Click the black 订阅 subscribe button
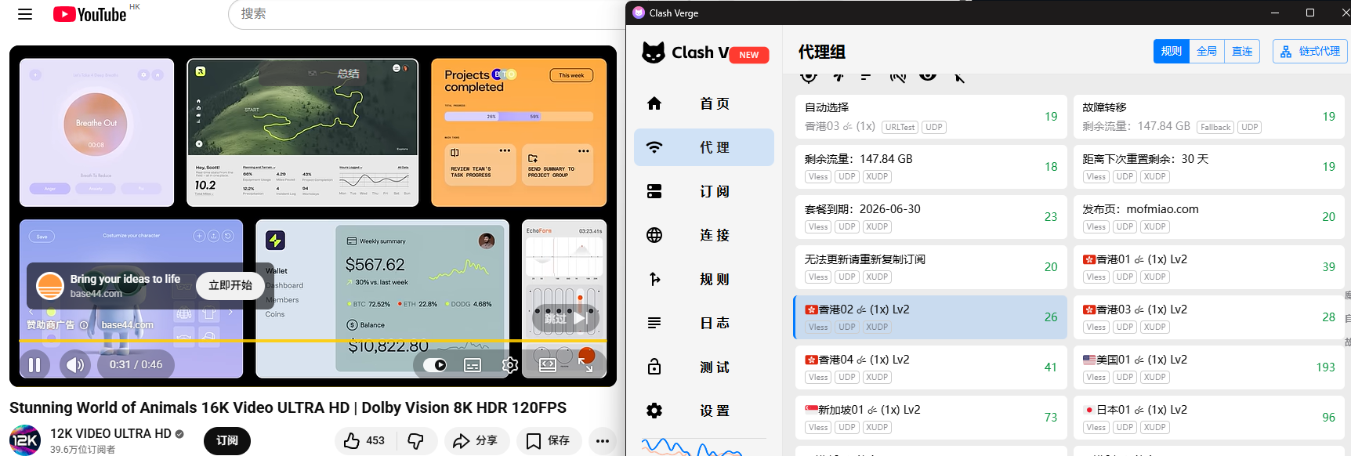The image size is (1351, 456). [x=226, y=441]
